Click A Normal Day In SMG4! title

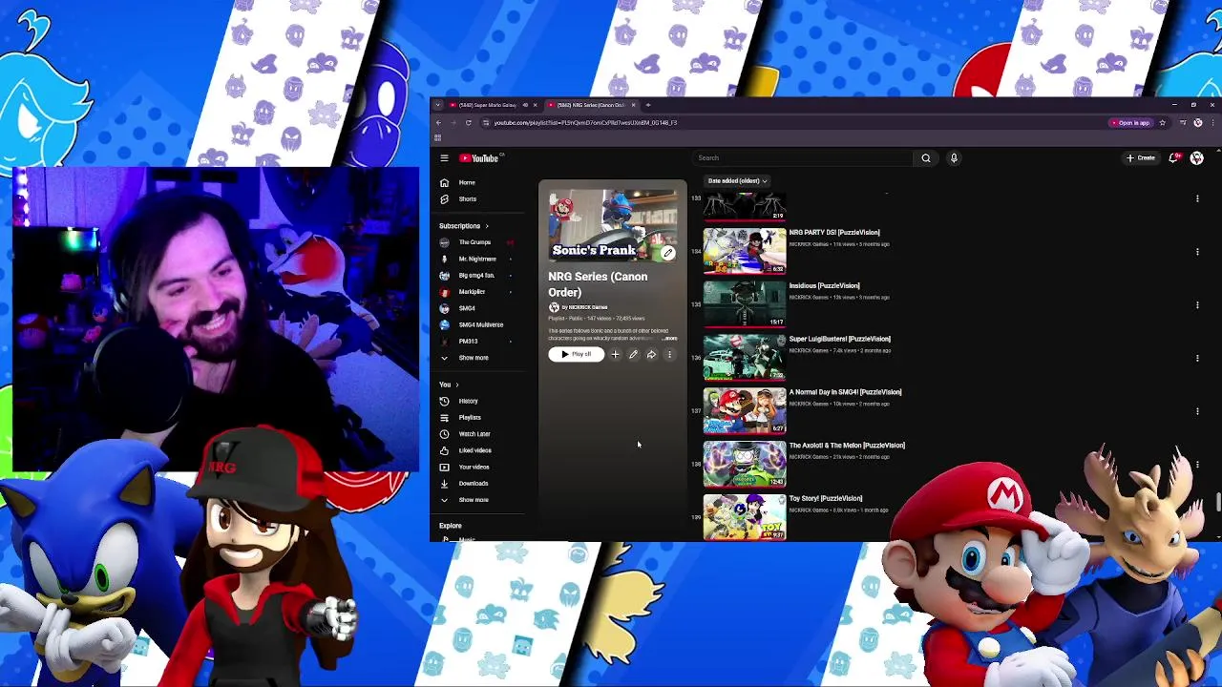[845, 392]
